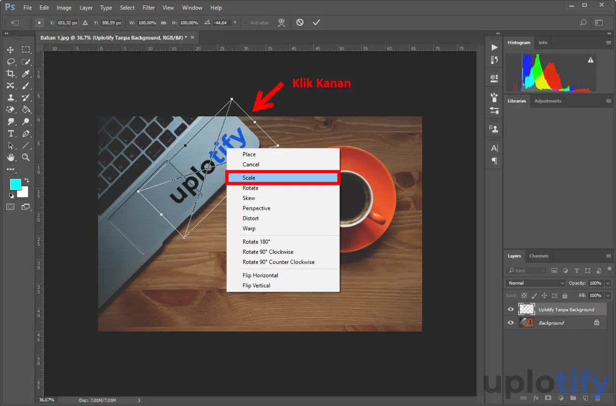
Task: Switch to the Channels tab
Action: [539, 256]
